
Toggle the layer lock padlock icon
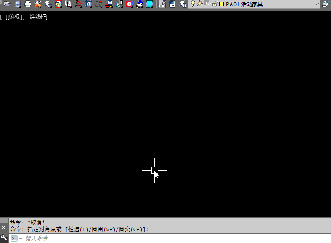[x=214, y=4]
